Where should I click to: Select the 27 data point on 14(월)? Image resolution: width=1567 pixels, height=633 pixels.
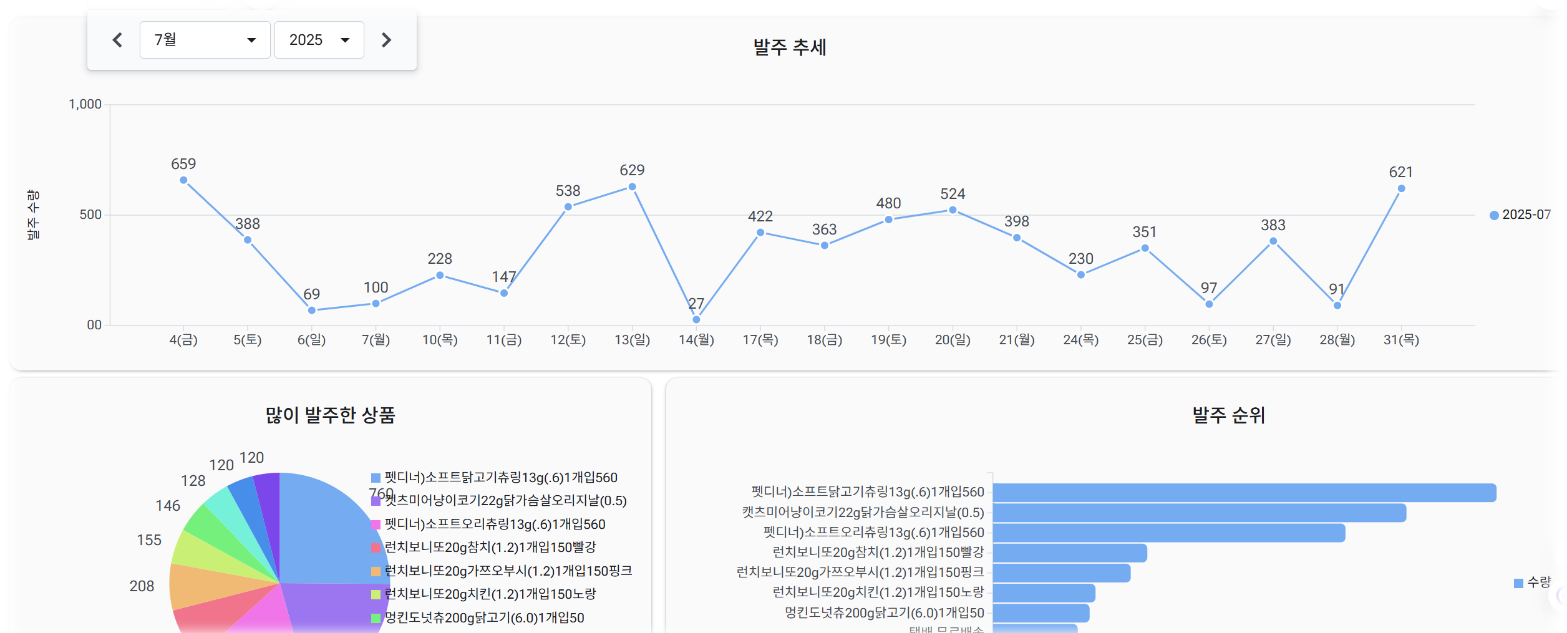tap(696, 319)
